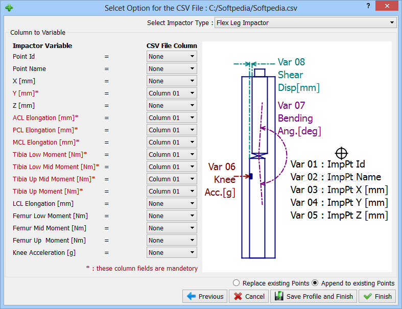Open the Point Id column dropdown

(172, 56)
